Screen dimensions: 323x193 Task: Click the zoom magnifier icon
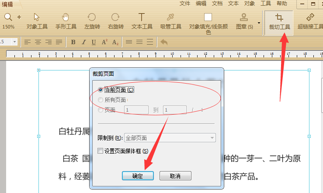click(8, 17)
